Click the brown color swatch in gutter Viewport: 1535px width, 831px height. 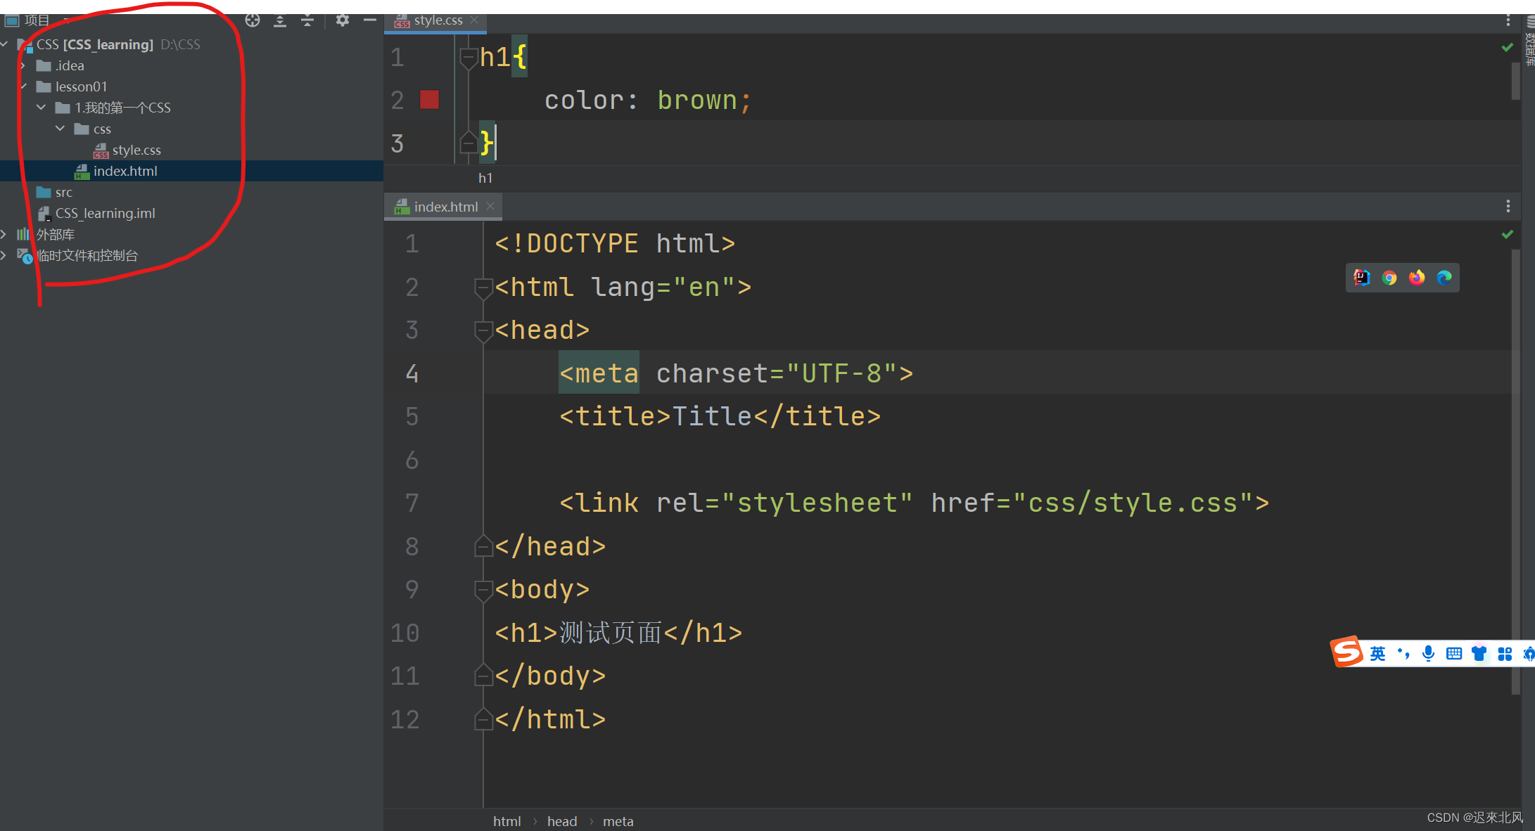[429, 100]
